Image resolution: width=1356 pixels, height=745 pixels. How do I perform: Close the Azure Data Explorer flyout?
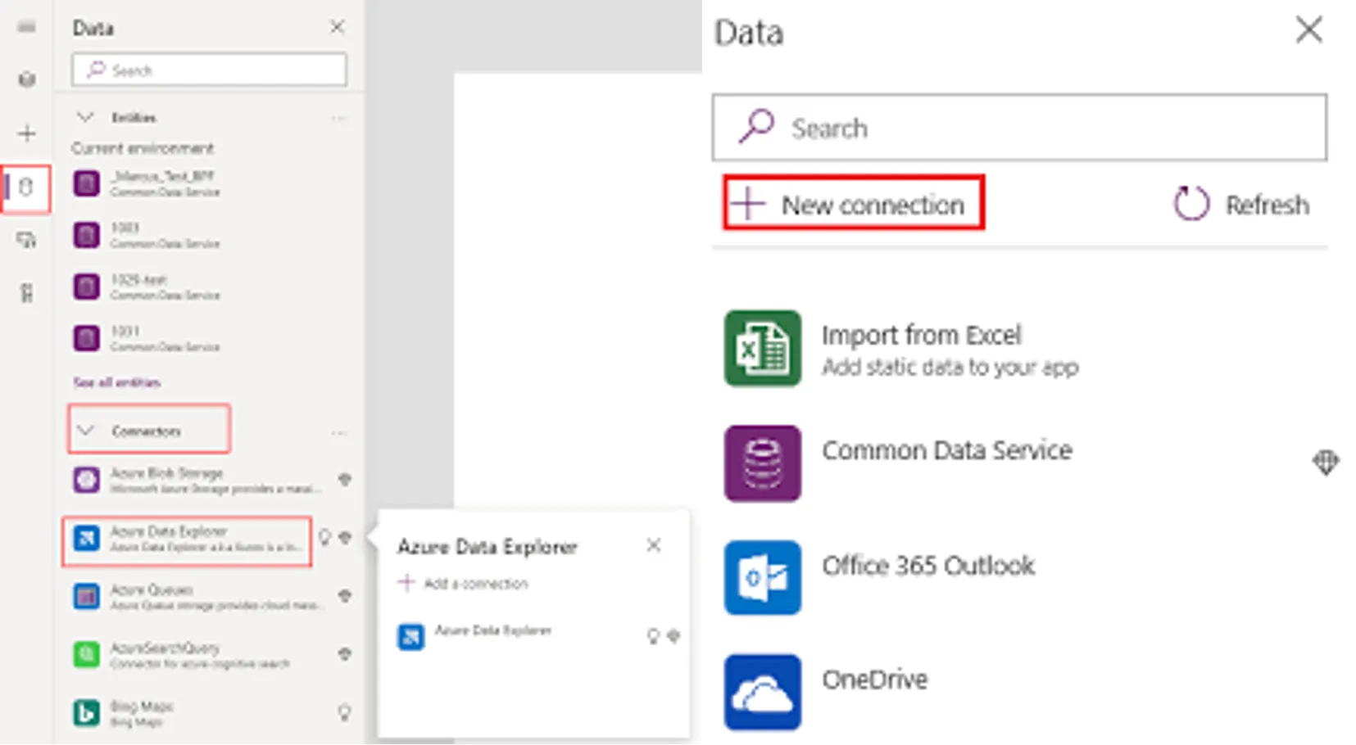pyautogui.click(x=653, y=545)
